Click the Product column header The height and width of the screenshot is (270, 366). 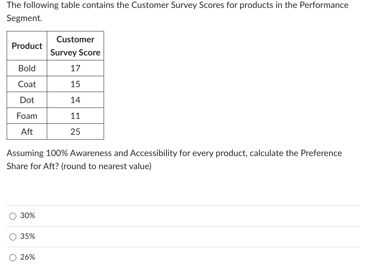[26, 46]
